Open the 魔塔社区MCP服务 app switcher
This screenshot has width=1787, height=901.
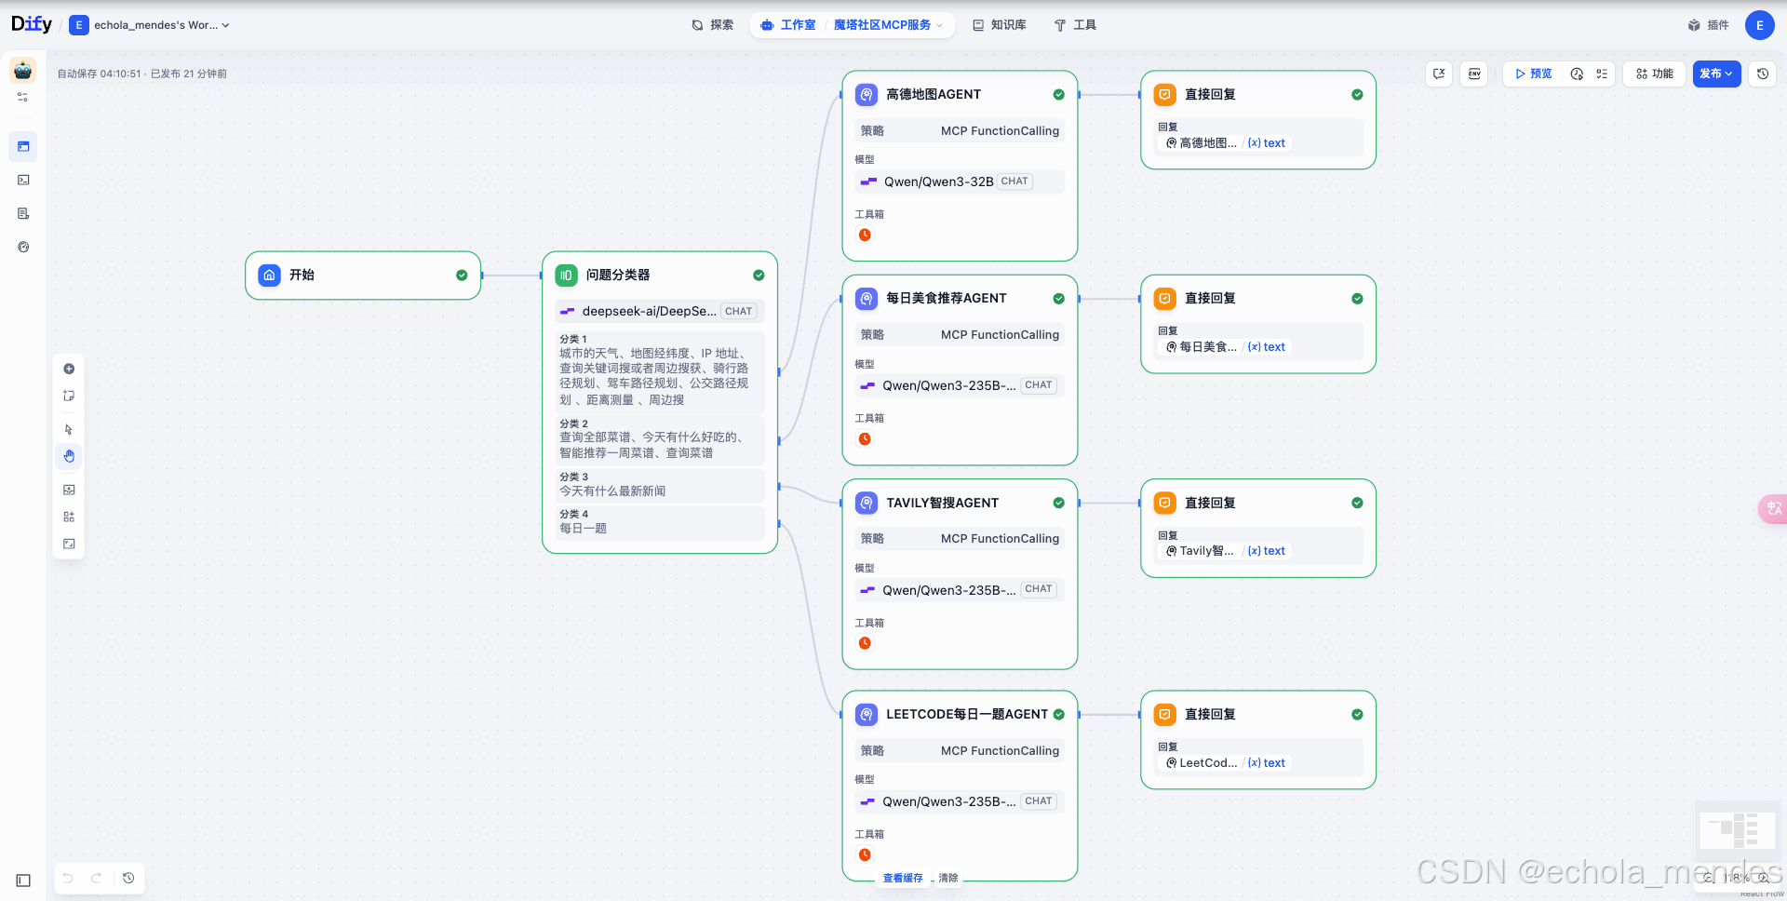(889, 25)
